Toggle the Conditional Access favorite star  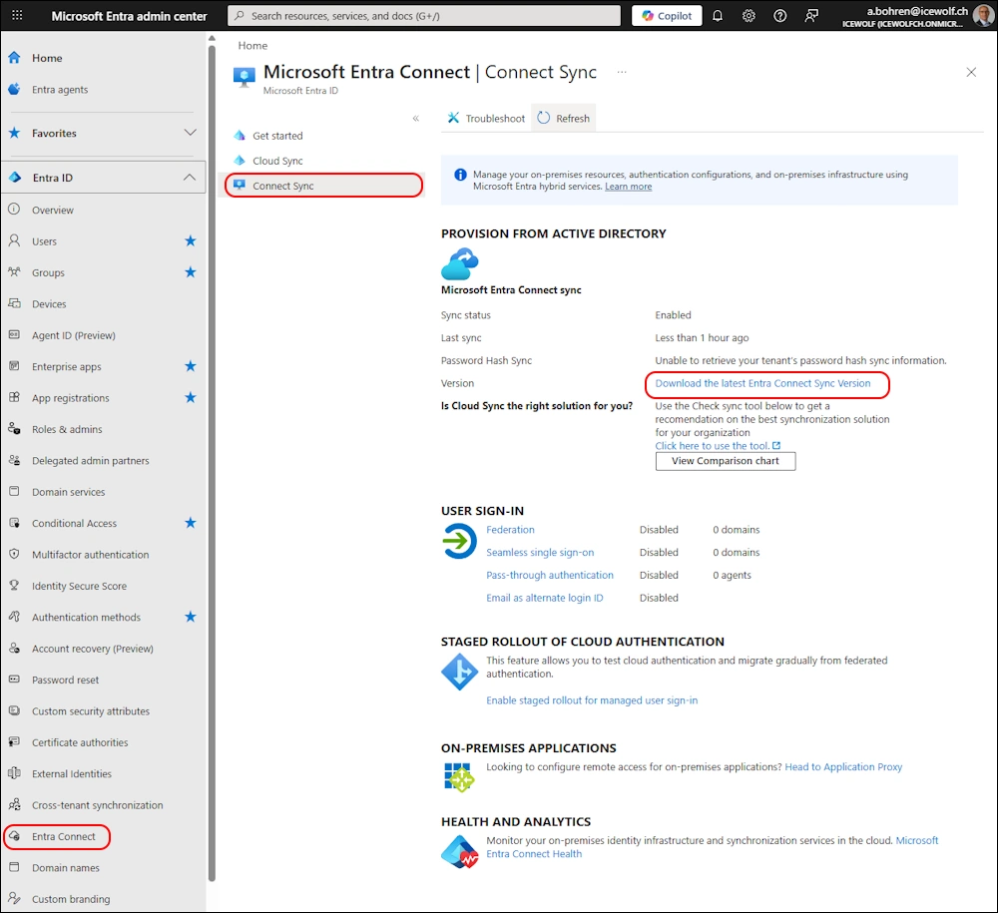(191, 523)
